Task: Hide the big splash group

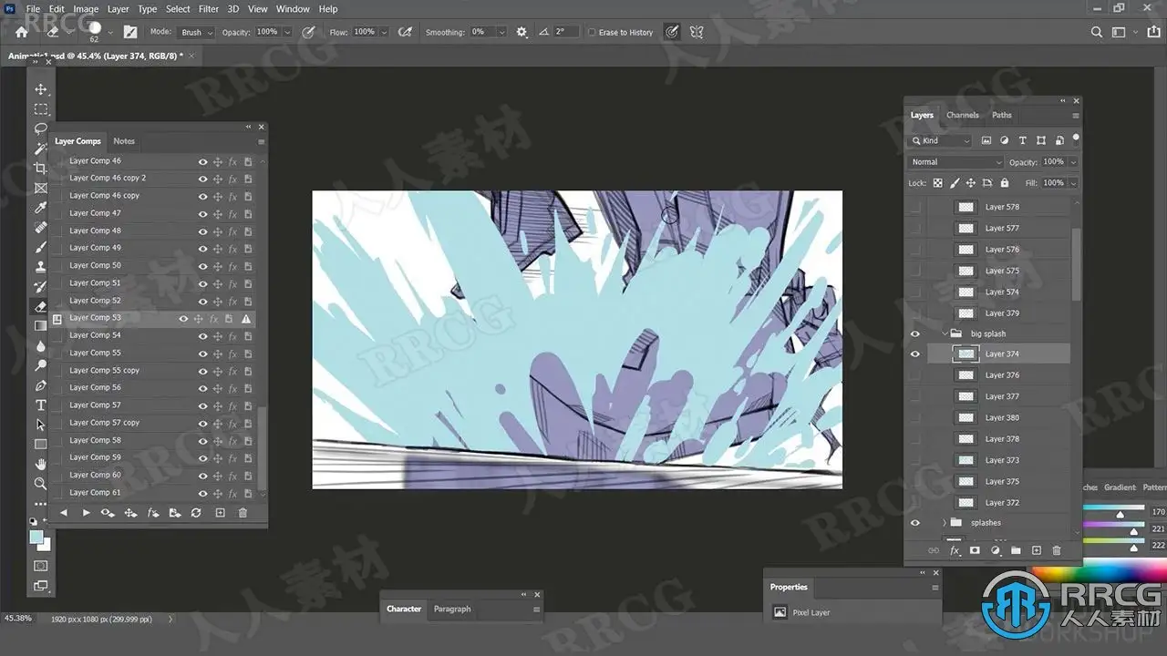Action: click(915, 333)
